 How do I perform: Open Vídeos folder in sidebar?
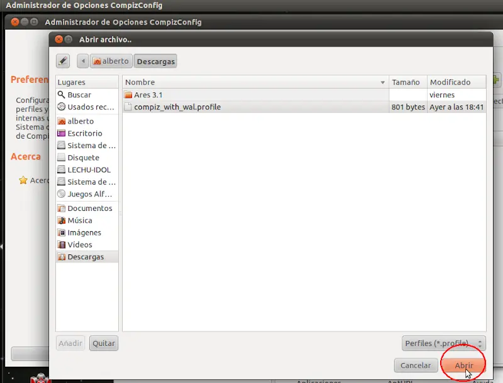pyautogui.click(x=87, y=245)
